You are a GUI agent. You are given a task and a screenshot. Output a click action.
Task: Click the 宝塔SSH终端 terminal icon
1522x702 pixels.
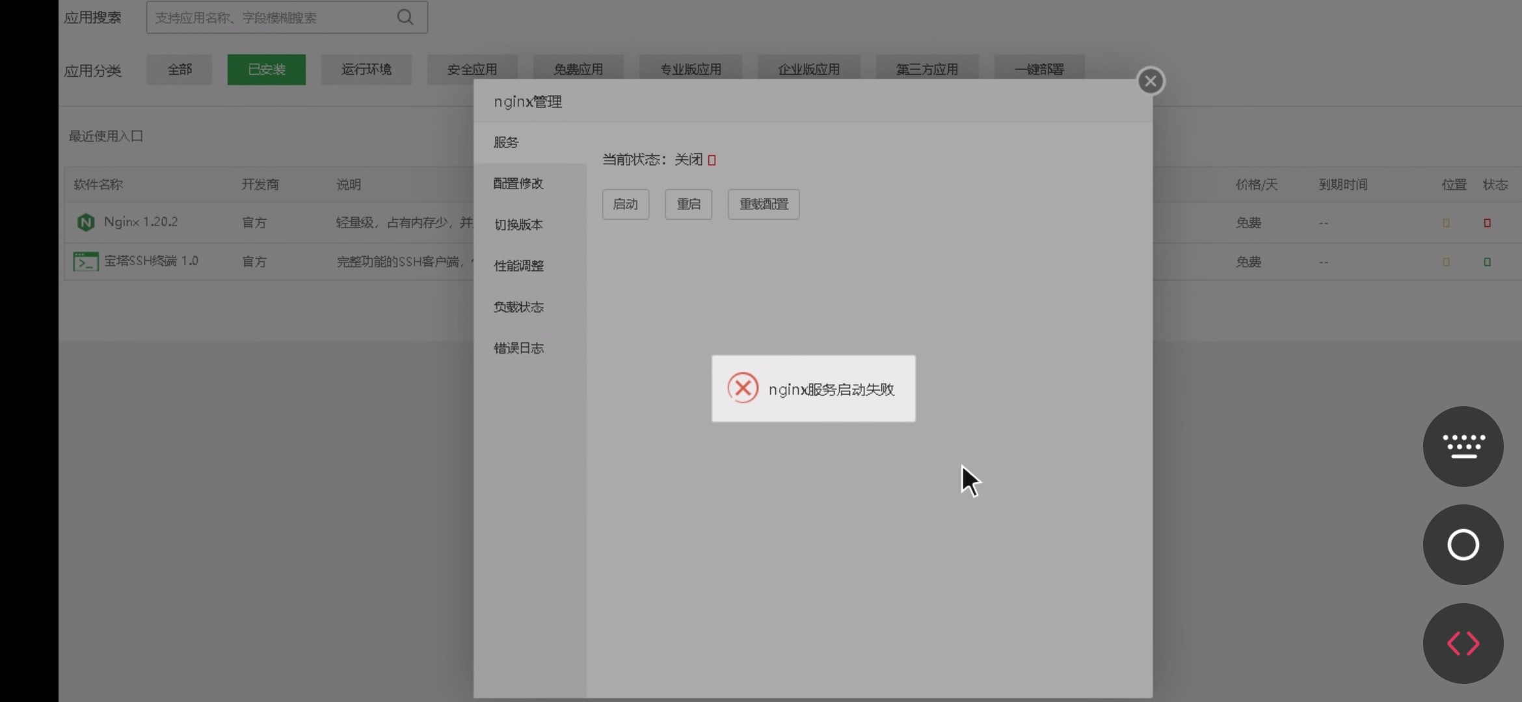coord(86,261)
